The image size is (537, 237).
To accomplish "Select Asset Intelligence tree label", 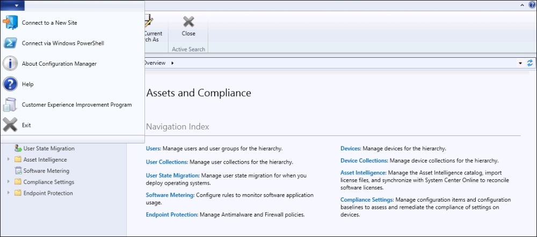I will (45, 159).
